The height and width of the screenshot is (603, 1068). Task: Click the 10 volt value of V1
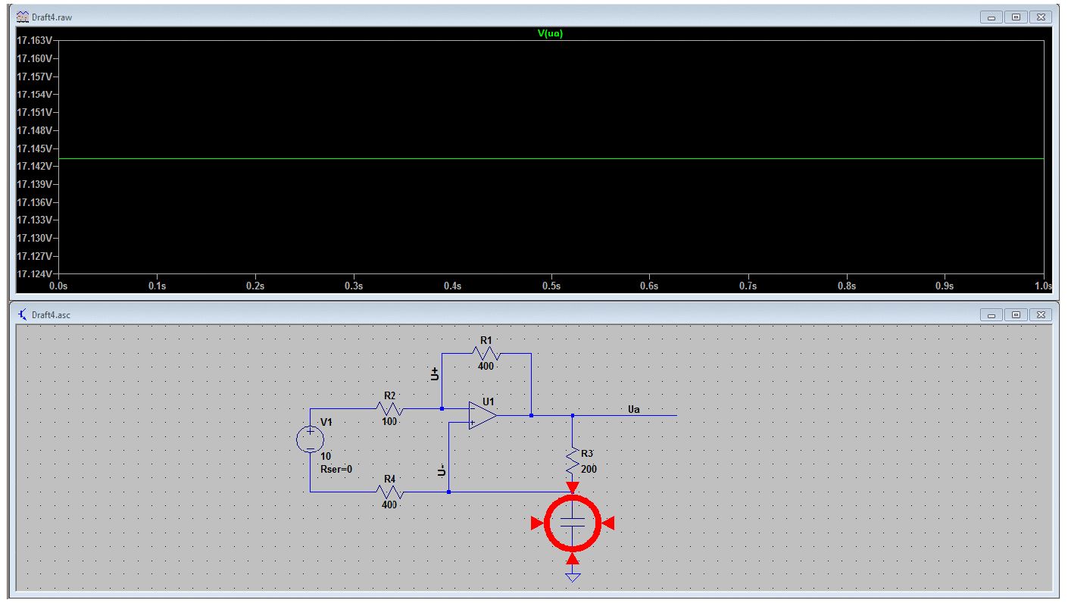(x=326, y=456)
